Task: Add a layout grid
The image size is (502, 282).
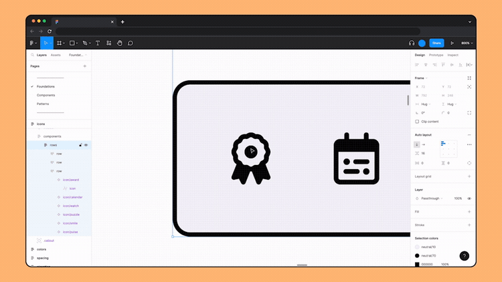Action: tap(469, 176)
